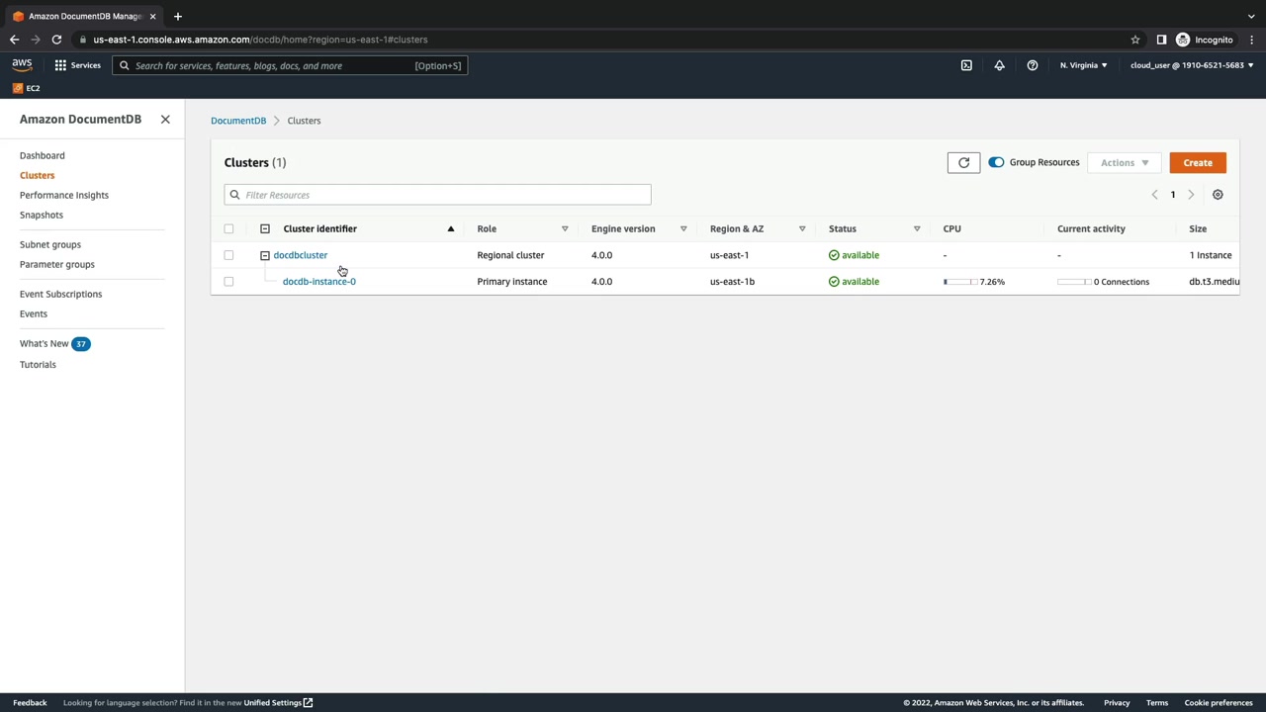Viewport: 1266px width, 712px height.
Task: Collapse all rows via header expander
Action: point(265,228)
